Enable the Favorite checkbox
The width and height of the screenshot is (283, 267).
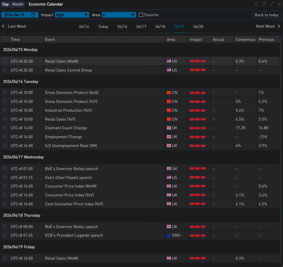(141, 15)
